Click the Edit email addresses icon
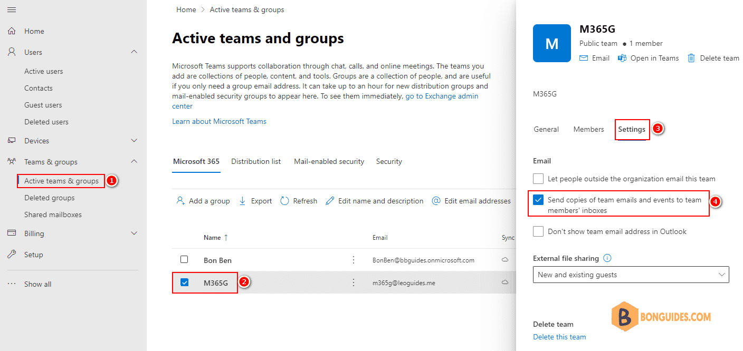Screen dimensions: 743x351 click(x=436, y=201)
